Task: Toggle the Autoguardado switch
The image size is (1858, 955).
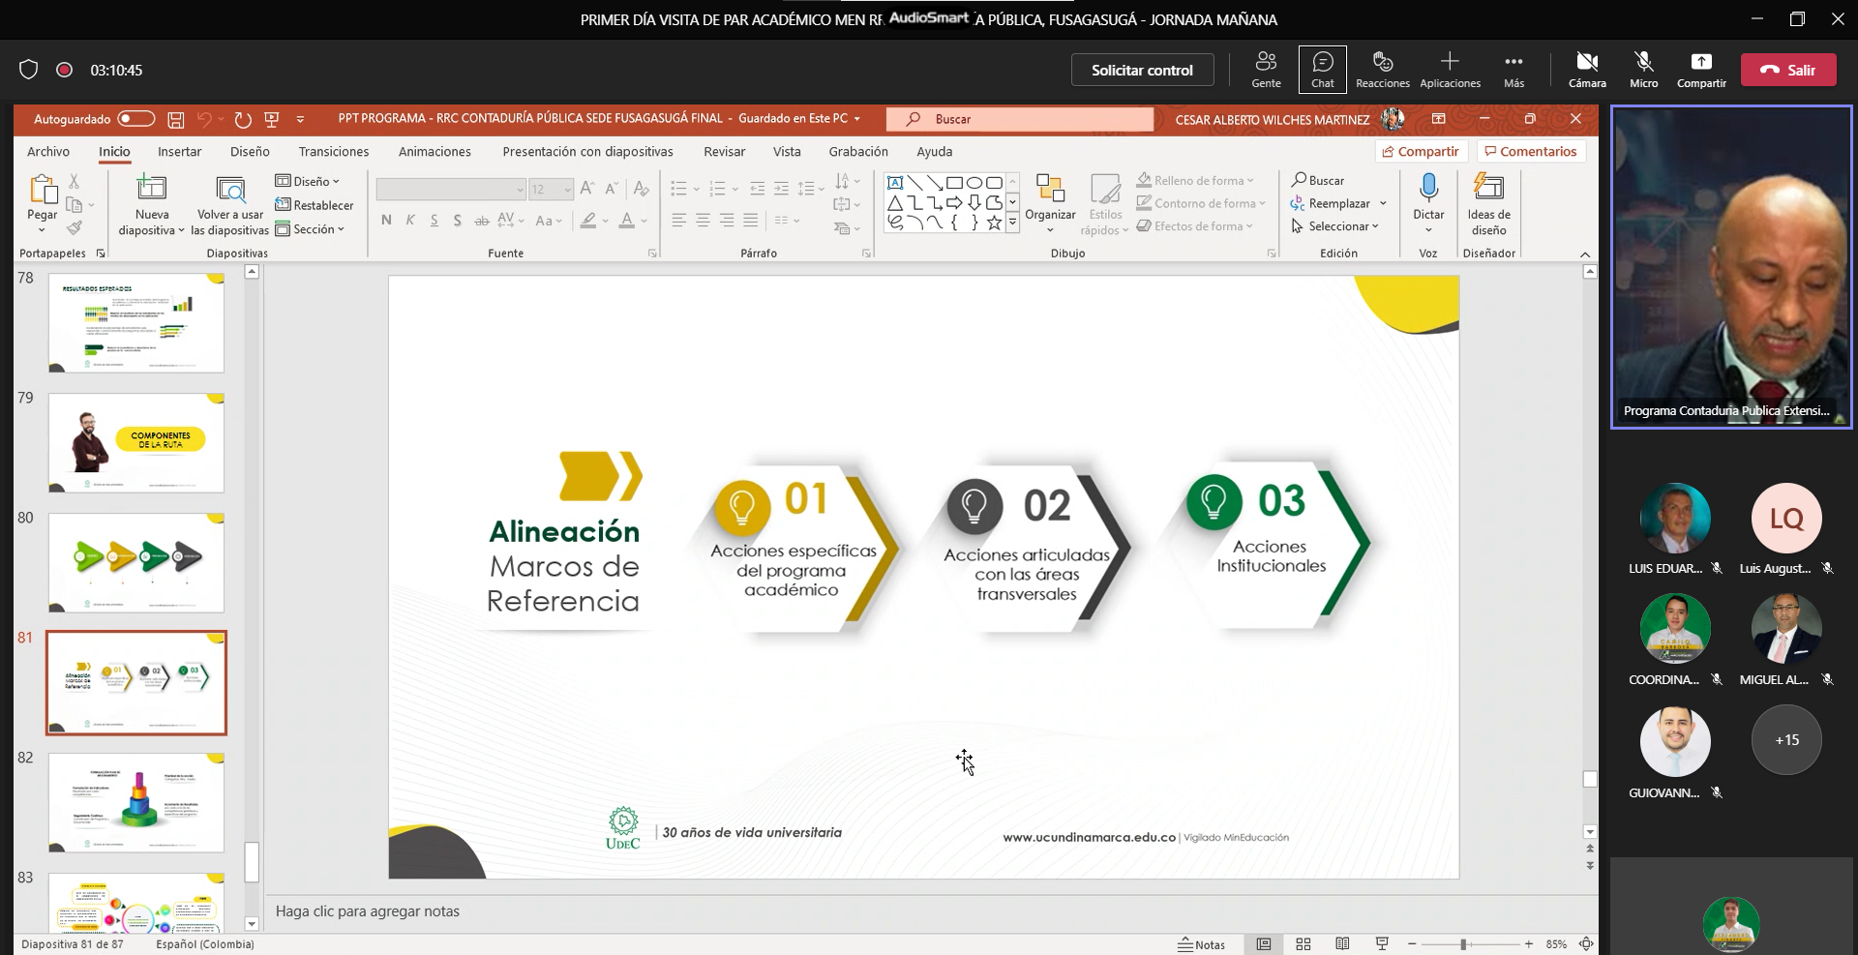Action: (x=135, y=119)
